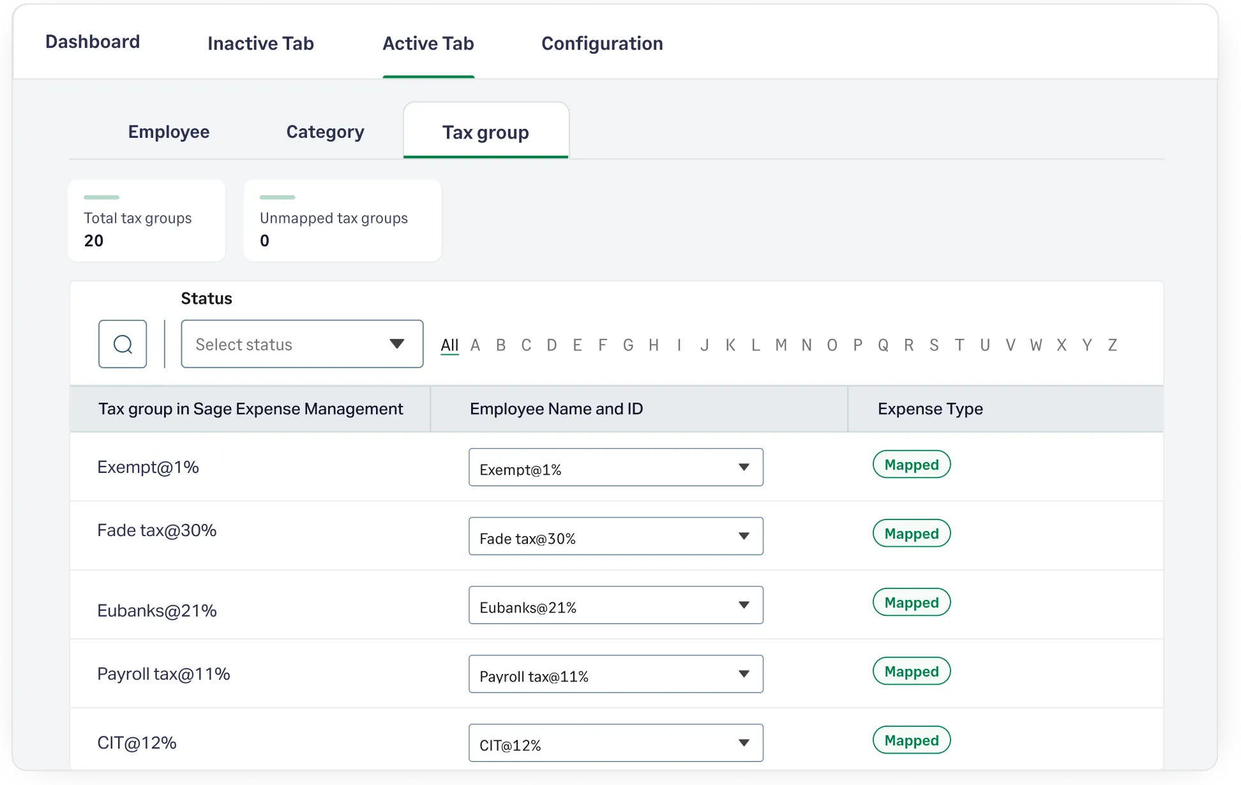Select the Employee sub-tab

click(x=169, y=131)
